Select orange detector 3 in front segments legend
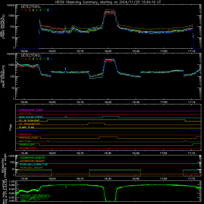204x204 pixels. click(x=29, y=10)
